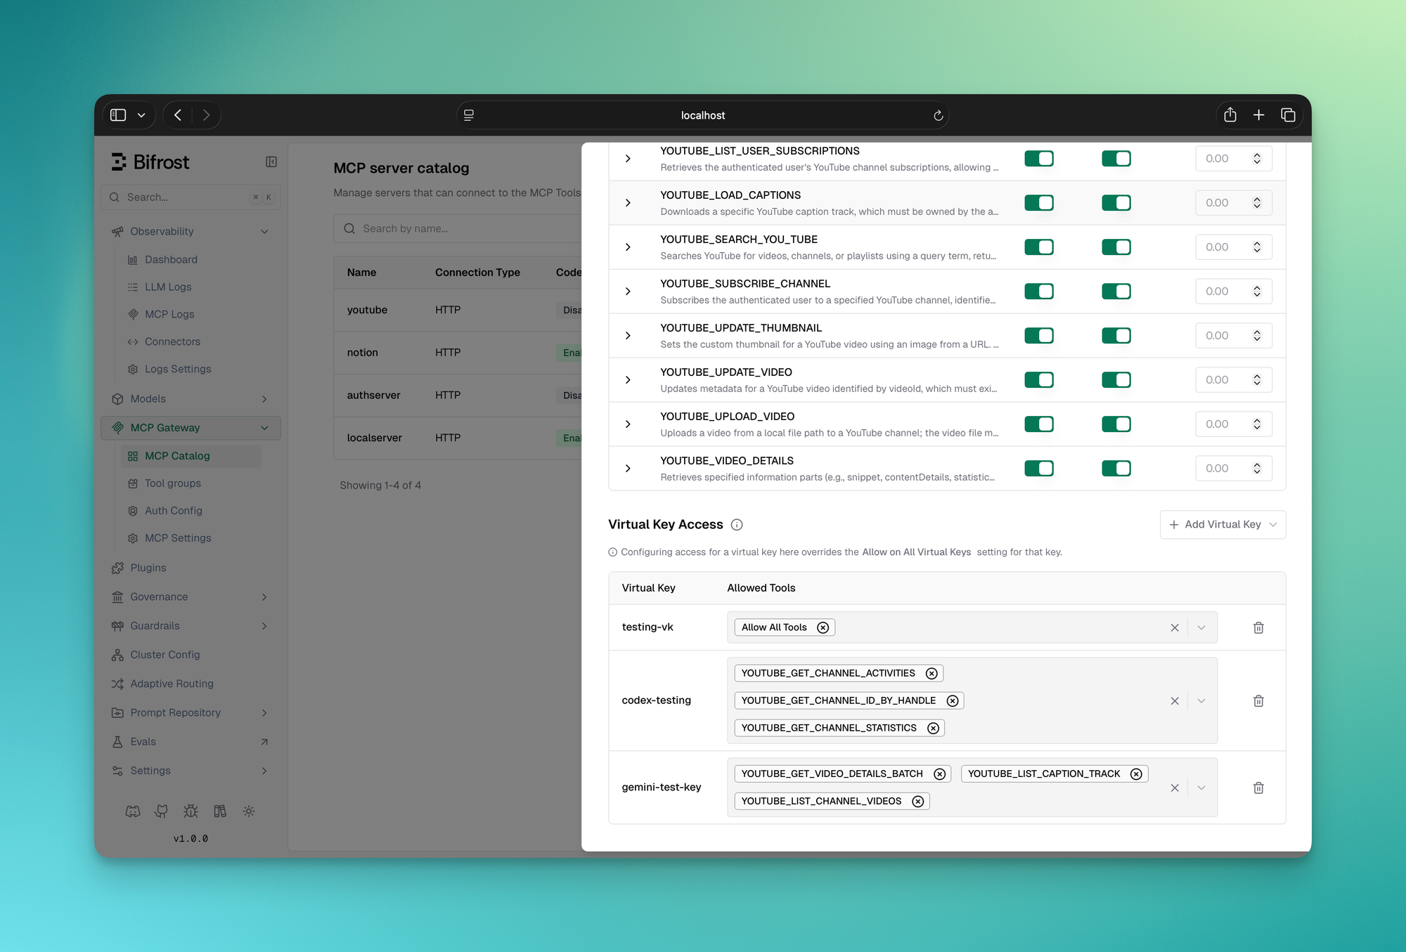Viewport: 1406px width, 952px height.
Task: Open the Add Virtual Key dropdown
Action: [x=1223, y=525]
